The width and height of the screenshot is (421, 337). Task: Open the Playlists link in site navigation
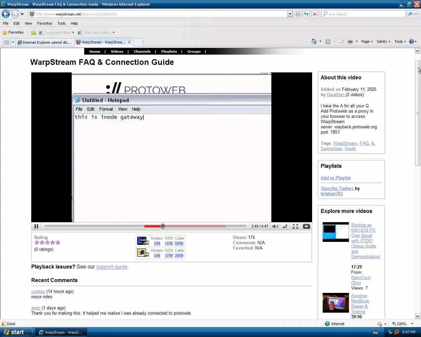tap(169, 52)
